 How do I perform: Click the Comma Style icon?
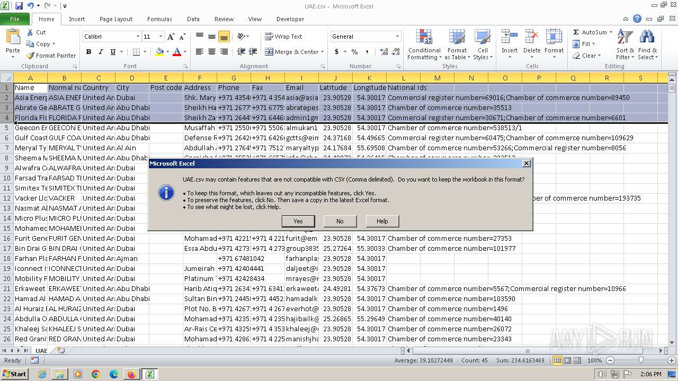point(367,52)
